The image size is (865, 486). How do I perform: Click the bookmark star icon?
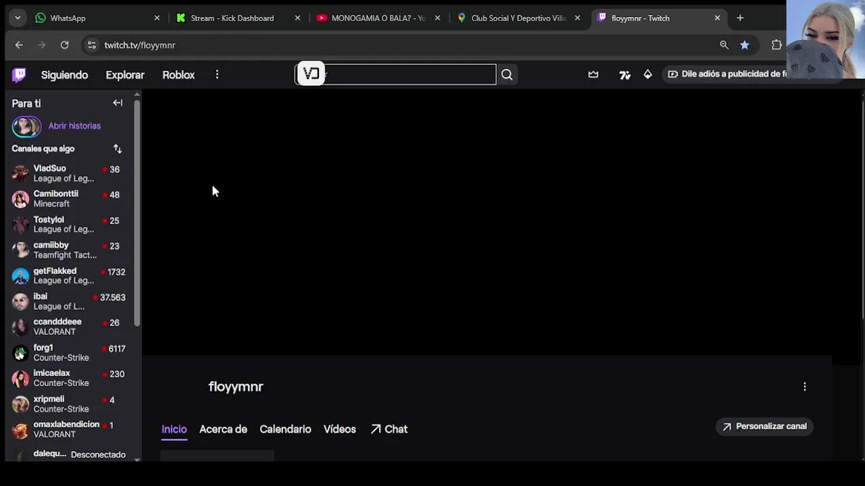pos(744,45)
